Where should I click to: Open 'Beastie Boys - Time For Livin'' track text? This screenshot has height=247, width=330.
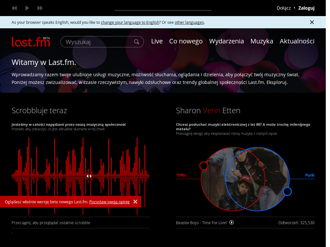202,223
